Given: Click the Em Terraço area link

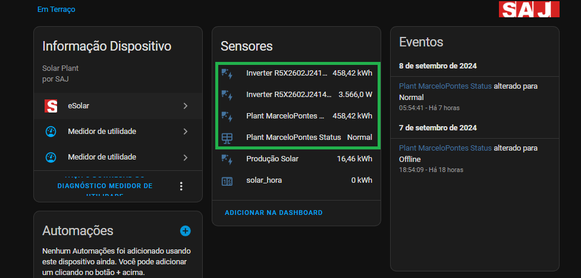Looking at the screenshot, I should [56, 10].
